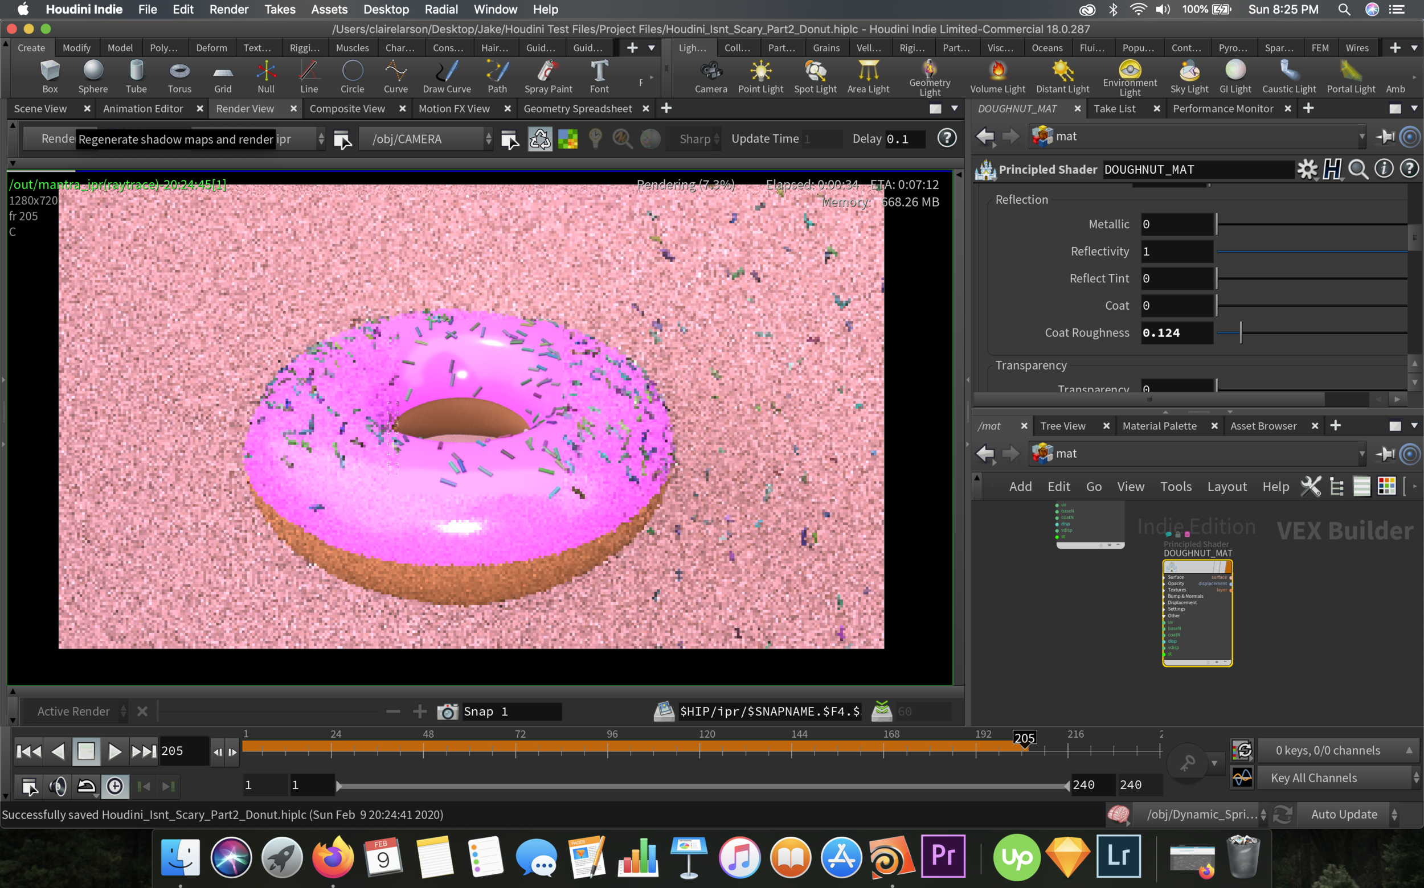The image size is (1424, 888).
Task: Select the Spray Paint tool
Action: (548, 77)
